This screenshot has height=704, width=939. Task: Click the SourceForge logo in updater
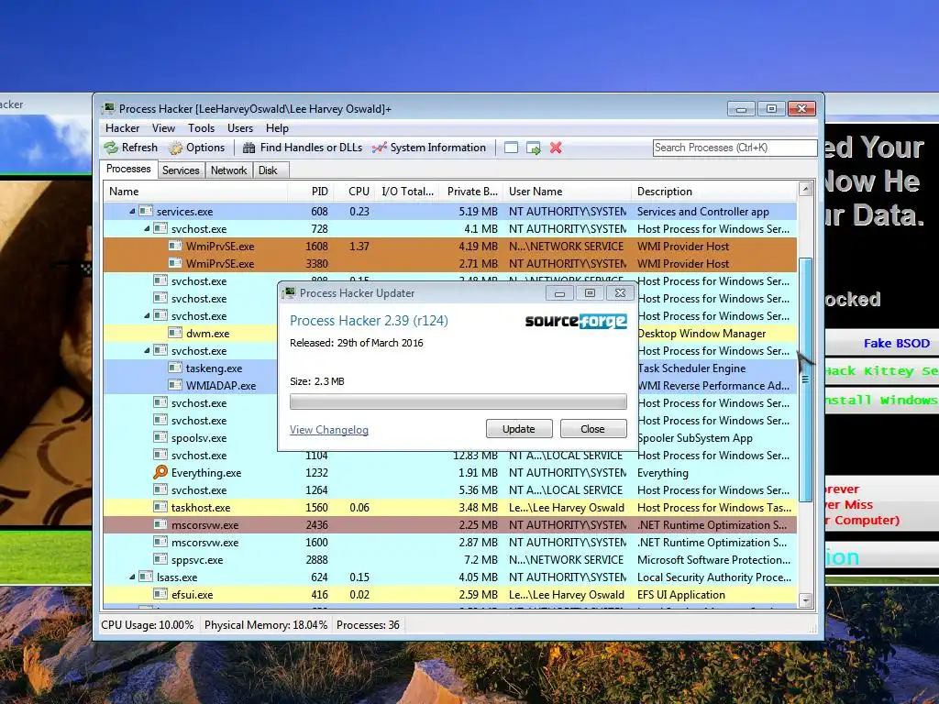pos(576,322)
